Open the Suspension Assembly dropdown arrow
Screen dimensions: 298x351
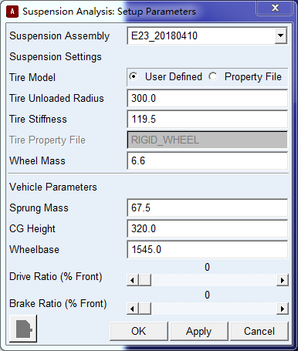[x=281, y=35]
